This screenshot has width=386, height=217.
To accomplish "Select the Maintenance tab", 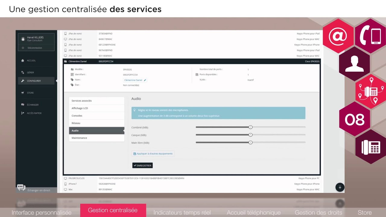I will [96, 138].
